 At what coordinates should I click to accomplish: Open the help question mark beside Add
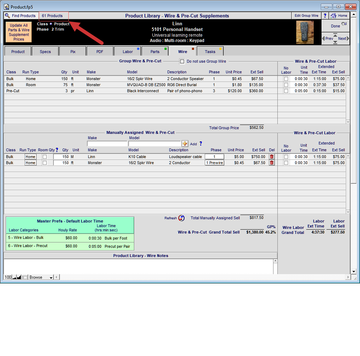[x=201, y=143]
